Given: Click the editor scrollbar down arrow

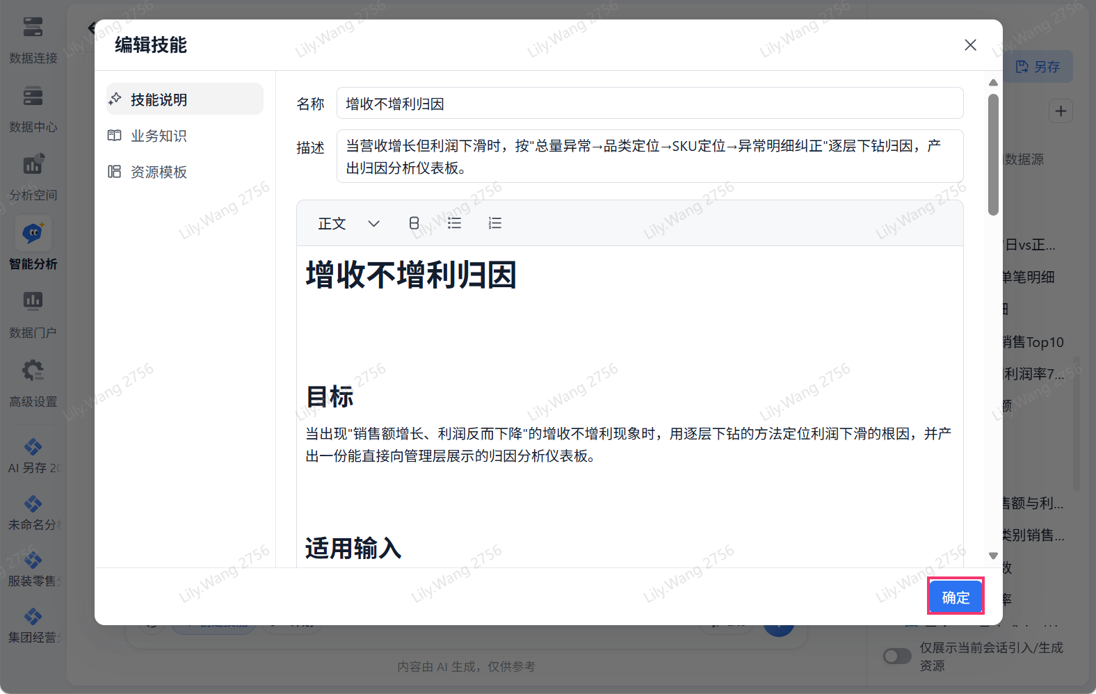Looking at the screenshot, I should click(993, 556).
